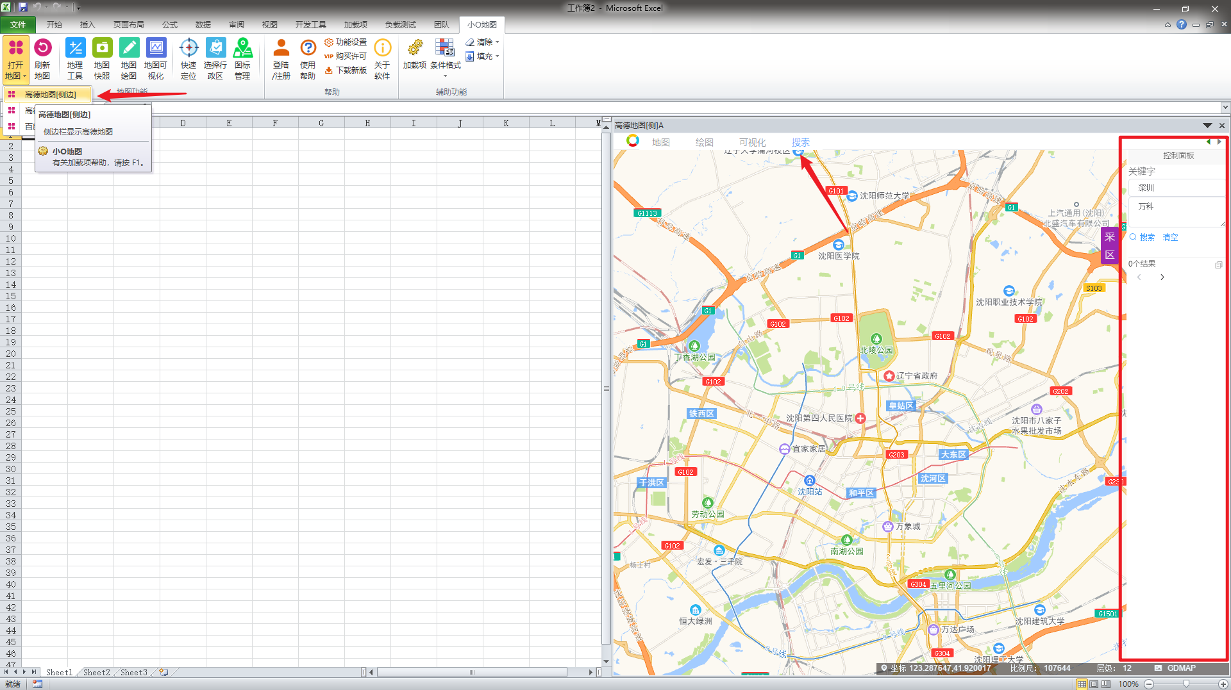1231x690 pixels.
Task: Click the insert new worksheet icon
Action: tap(164, 672)
